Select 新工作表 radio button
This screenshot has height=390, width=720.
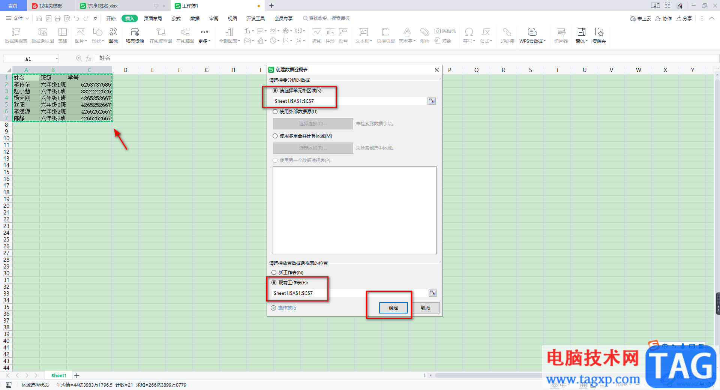click(x=274, y=272)
